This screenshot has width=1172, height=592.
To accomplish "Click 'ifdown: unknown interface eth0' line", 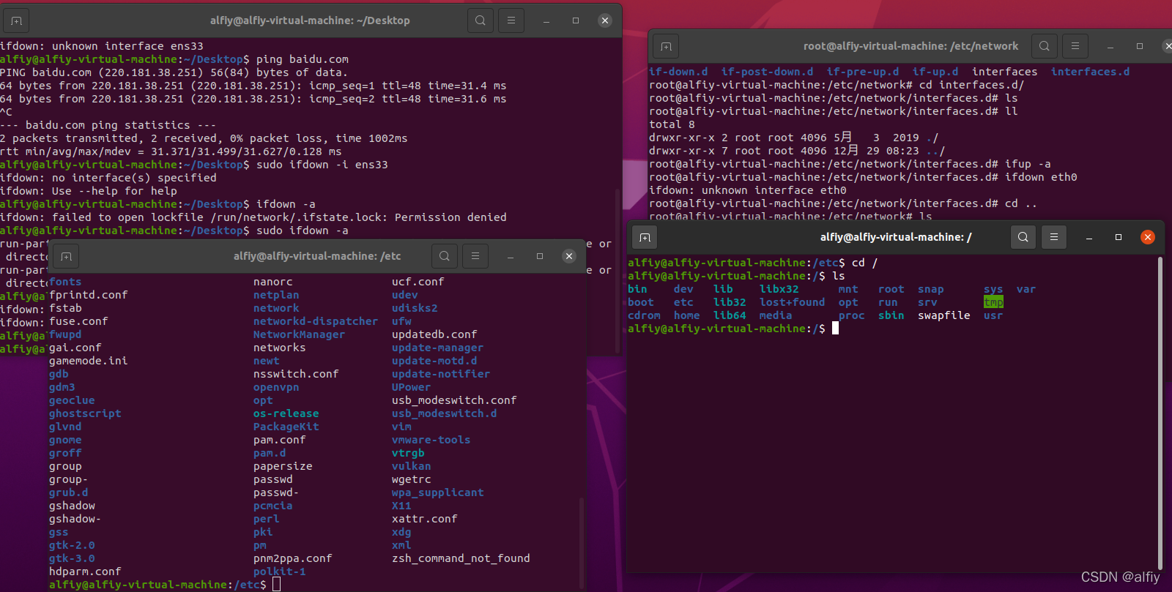I will (x=747, y=190).
